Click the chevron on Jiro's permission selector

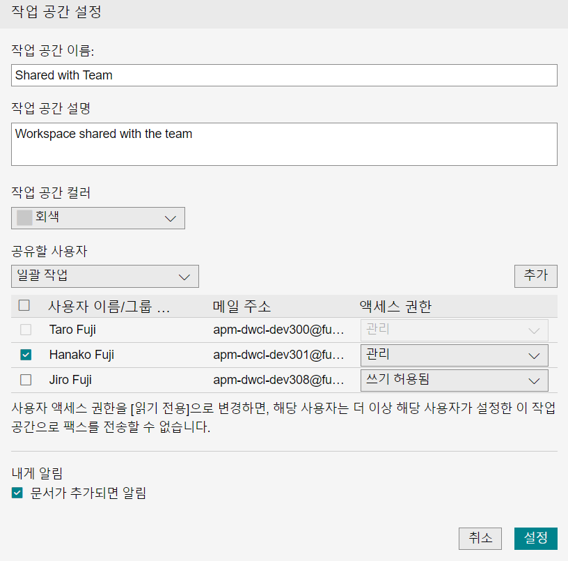click(x=534, y=381)
